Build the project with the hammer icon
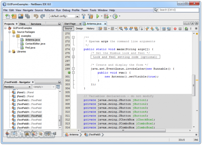The width and height of the screenshot is (202, 145). click(x=83, y=16)
